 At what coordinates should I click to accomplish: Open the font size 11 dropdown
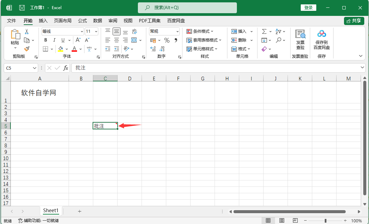click(96, 31)
